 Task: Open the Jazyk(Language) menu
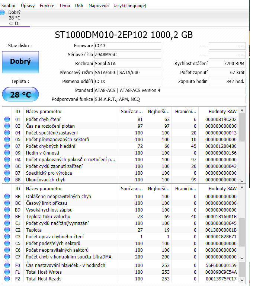[x=130, y=6]
